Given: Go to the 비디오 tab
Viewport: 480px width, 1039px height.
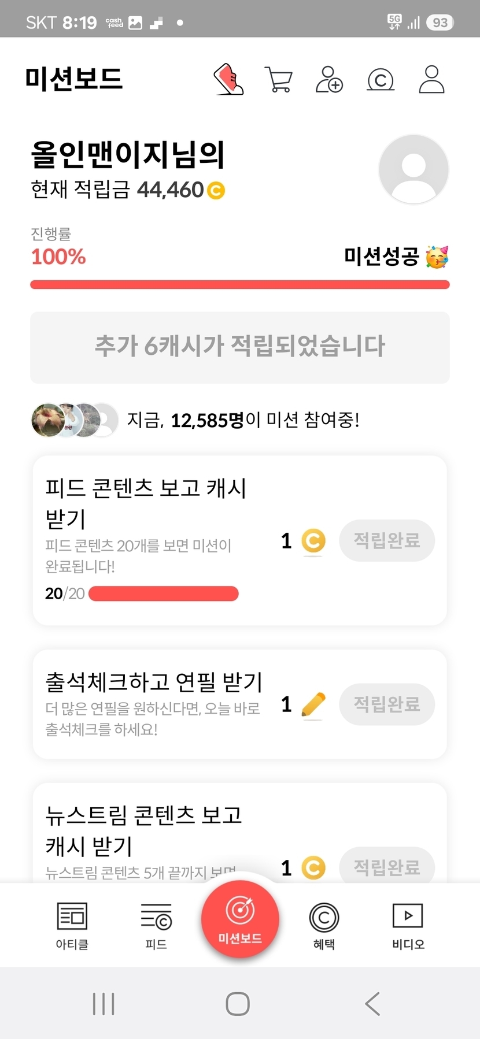Looking at the screenshot, I should click(408, 925).
